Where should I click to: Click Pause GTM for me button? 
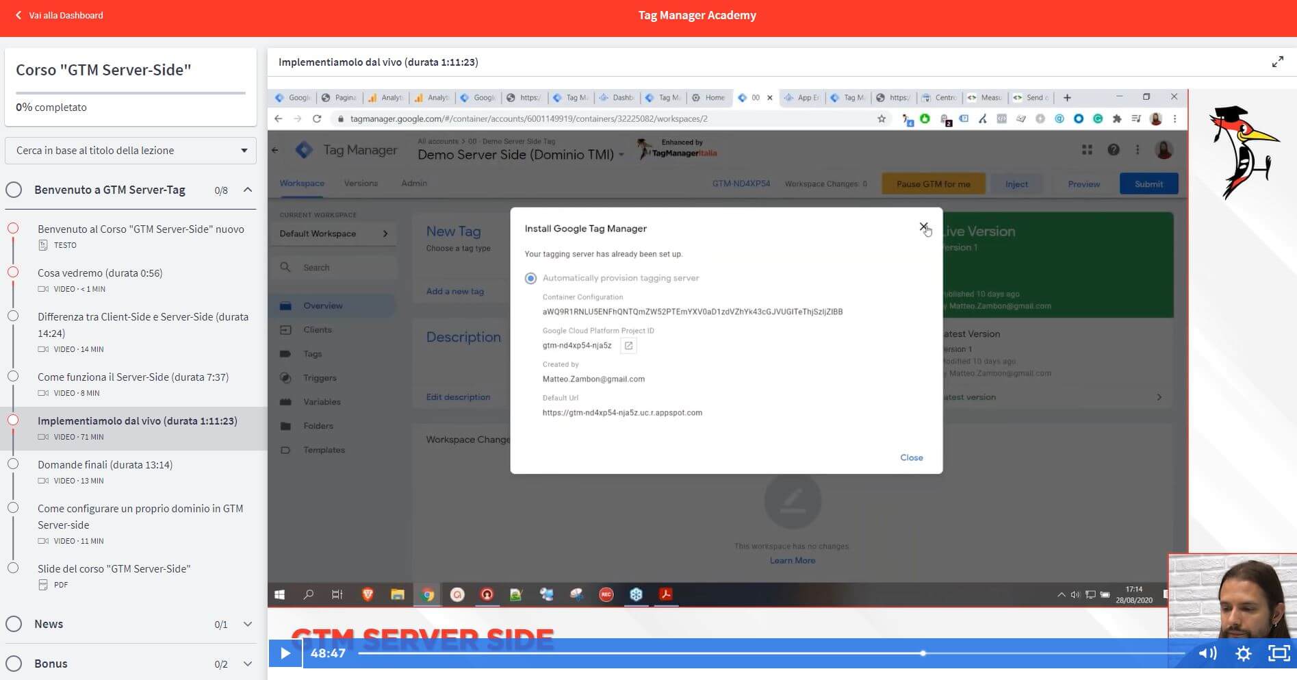pyautogui.click(x=933, y=184)
